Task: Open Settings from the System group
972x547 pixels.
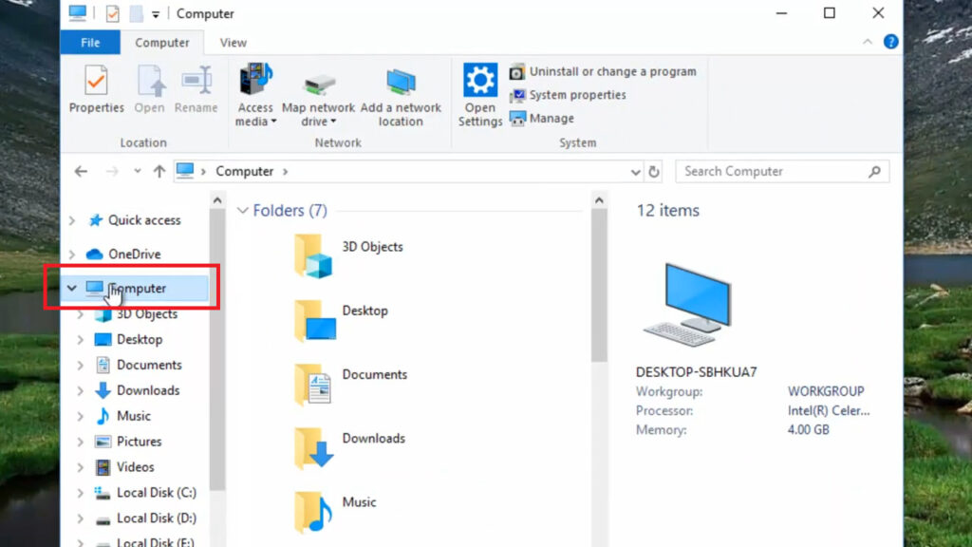Action: 479,90
